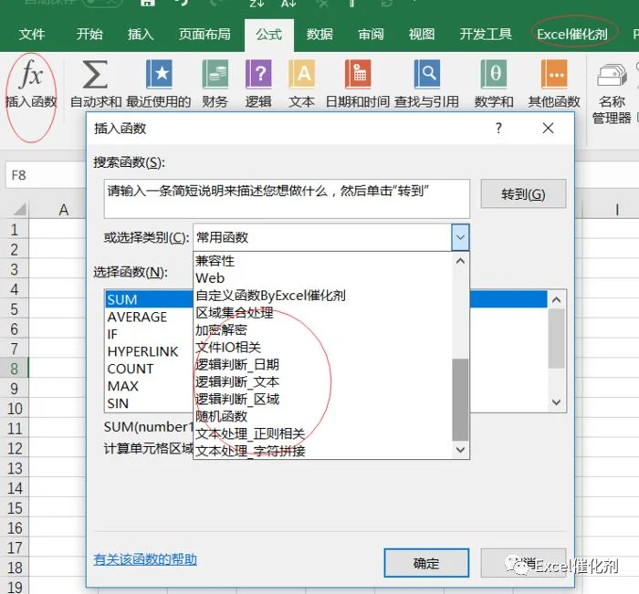
Task: Click the search function description box
Action: (287, 199)
